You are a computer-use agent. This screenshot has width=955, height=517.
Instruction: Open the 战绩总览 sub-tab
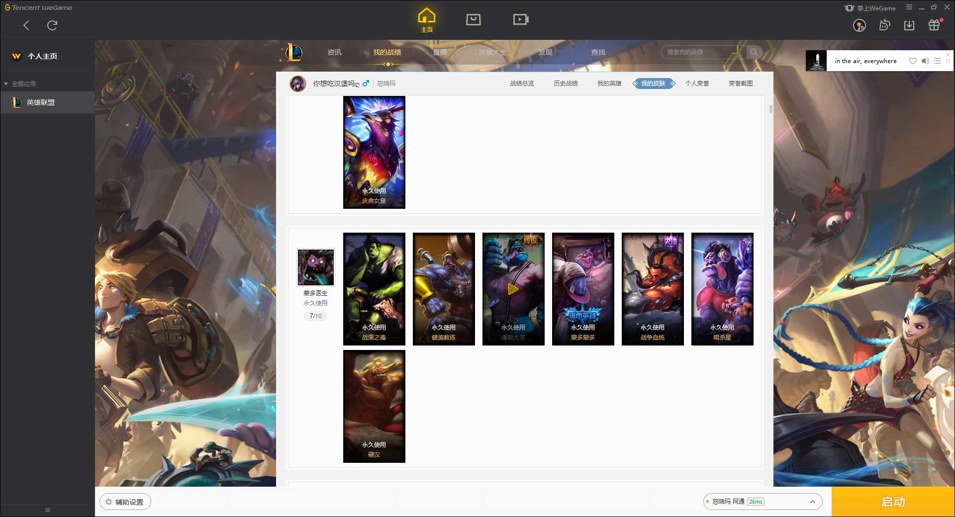tap(522, 84)
